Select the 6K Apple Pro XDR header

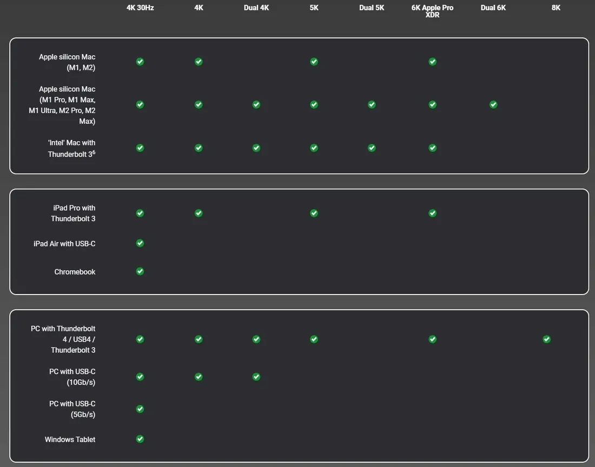pyautogui.click(x=432, y=11)
